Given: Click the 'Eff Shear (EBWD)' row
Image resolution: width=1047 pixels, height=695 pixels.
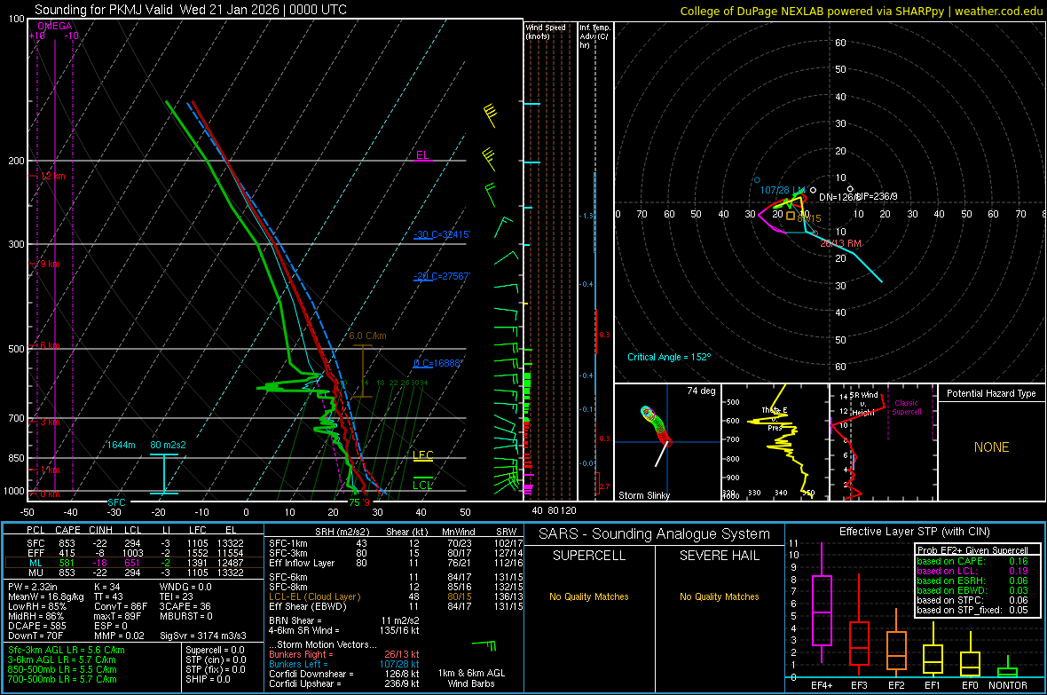Looking at the screenshot, I should [x=396, y=606].
